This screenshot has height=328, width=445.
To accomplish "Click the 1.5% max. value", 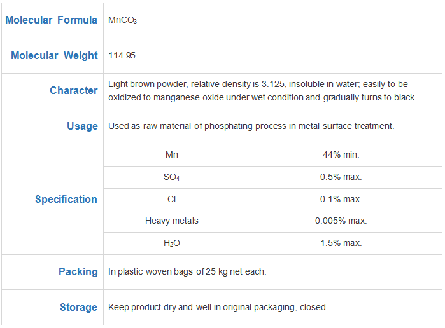I will [x=341, y=243].
